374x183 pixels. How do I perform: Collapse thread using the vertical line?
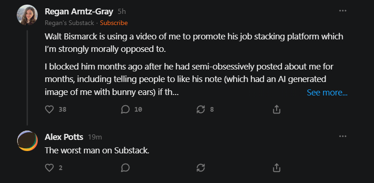27,78
